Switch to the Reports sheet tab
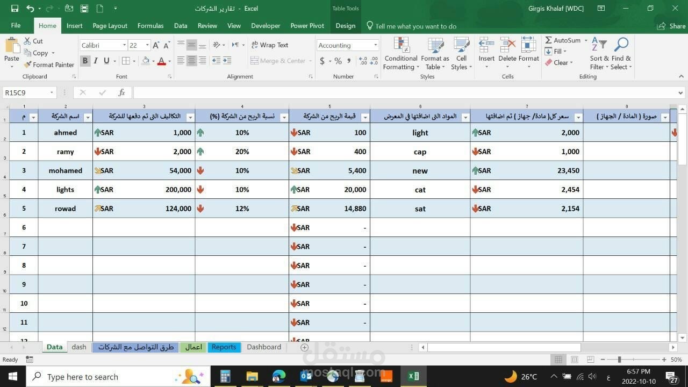This screenshot has height=387, width=688. pyautogui.click(x=224, y=347)
